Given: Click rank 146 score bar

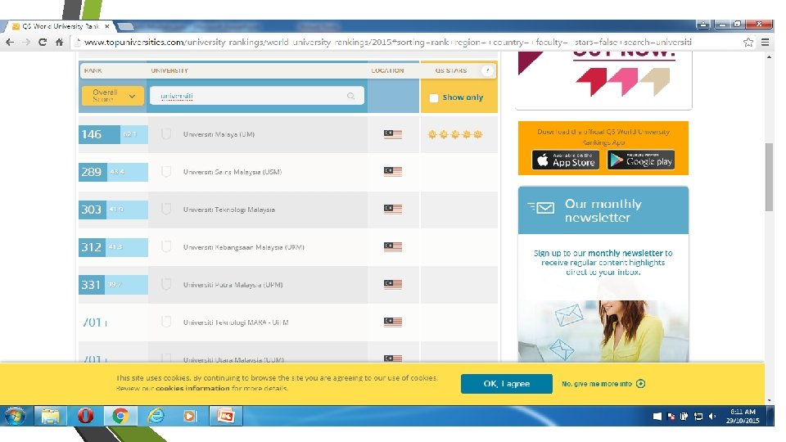Looking at the screenshot, I should coord(113,134).
